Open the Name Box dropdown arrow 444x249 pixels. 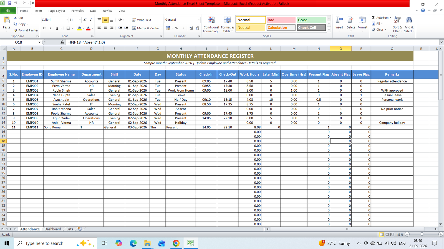coord(39,42)
